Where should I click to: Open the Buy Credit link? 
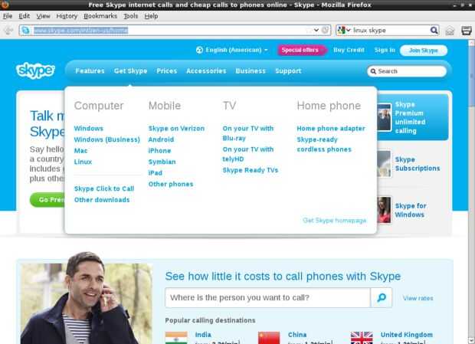coord(349,50)
